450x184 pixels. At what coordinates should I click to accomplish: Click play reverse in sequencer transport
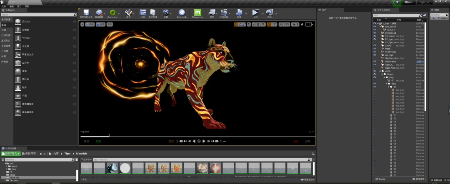pyautogui.click(x=194, y=141)
